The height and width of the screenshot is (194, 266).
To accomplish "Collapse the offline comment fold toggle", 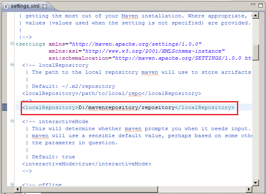I will (x=11, y=185).
